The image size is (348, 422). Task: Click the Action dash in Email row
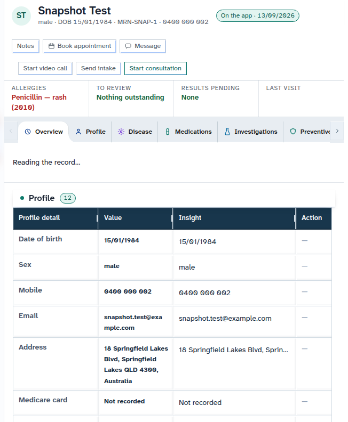[x=305, y=318]
